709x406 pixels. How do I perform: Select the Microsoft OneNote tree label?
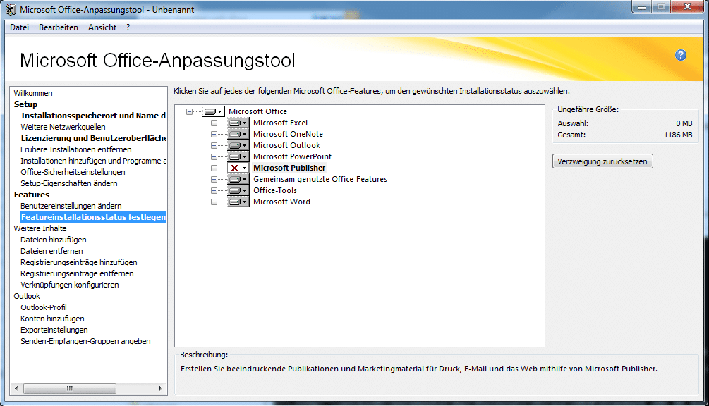[288, 134]
